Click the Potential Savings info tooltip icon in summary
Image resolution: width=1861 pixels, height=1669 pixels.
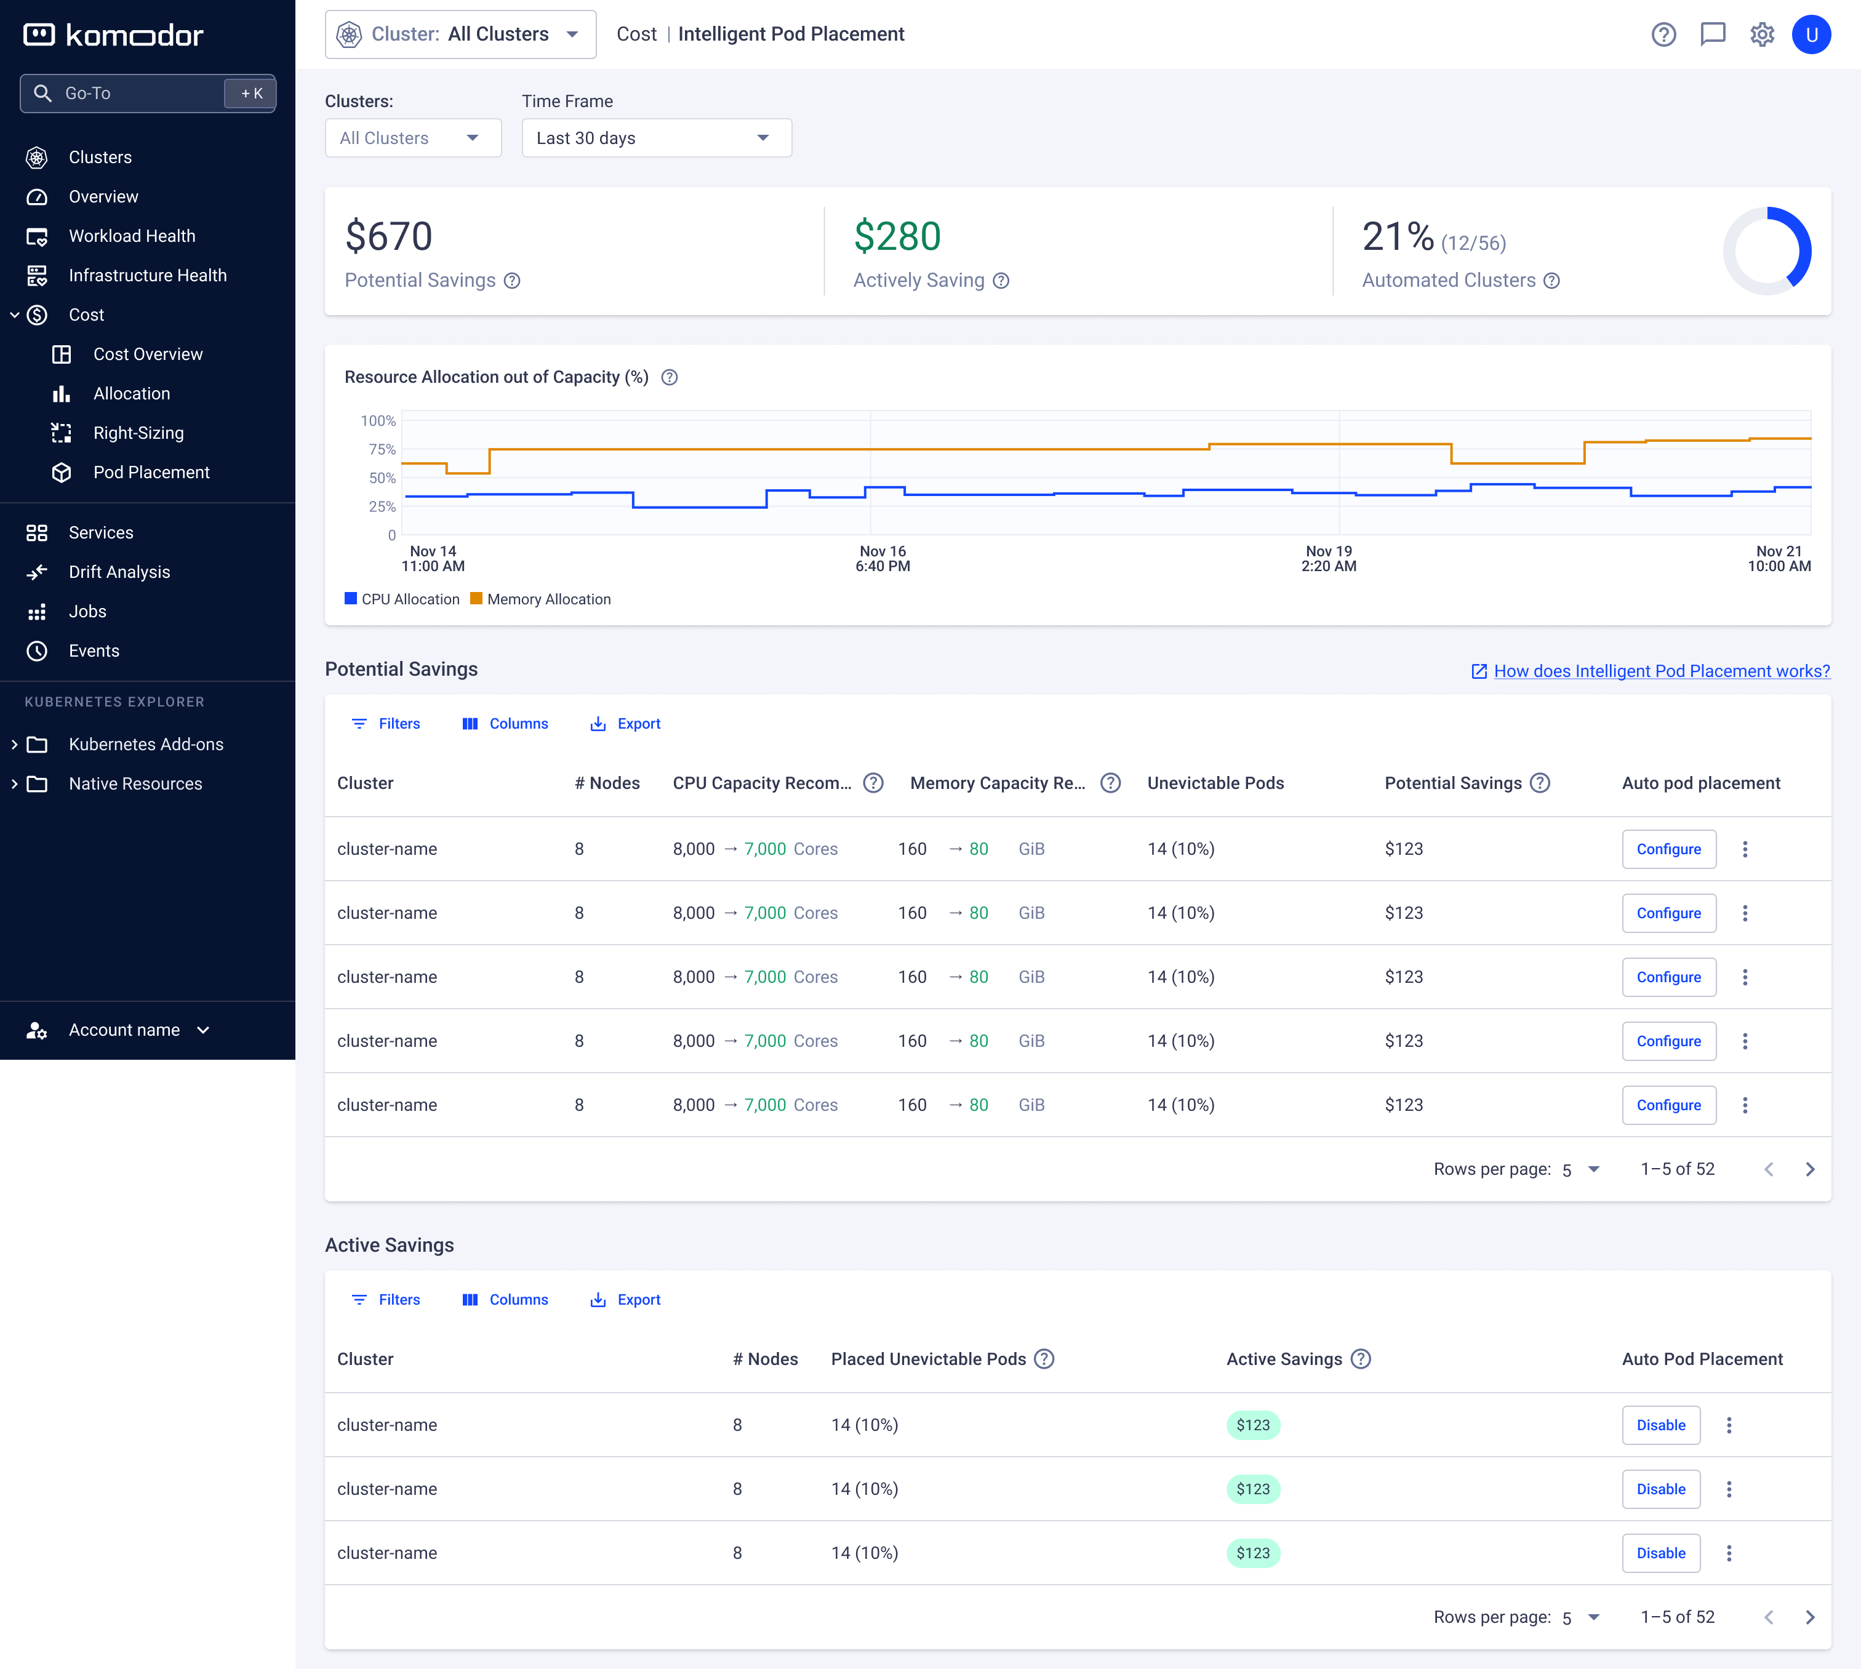[x=513, y=281]
